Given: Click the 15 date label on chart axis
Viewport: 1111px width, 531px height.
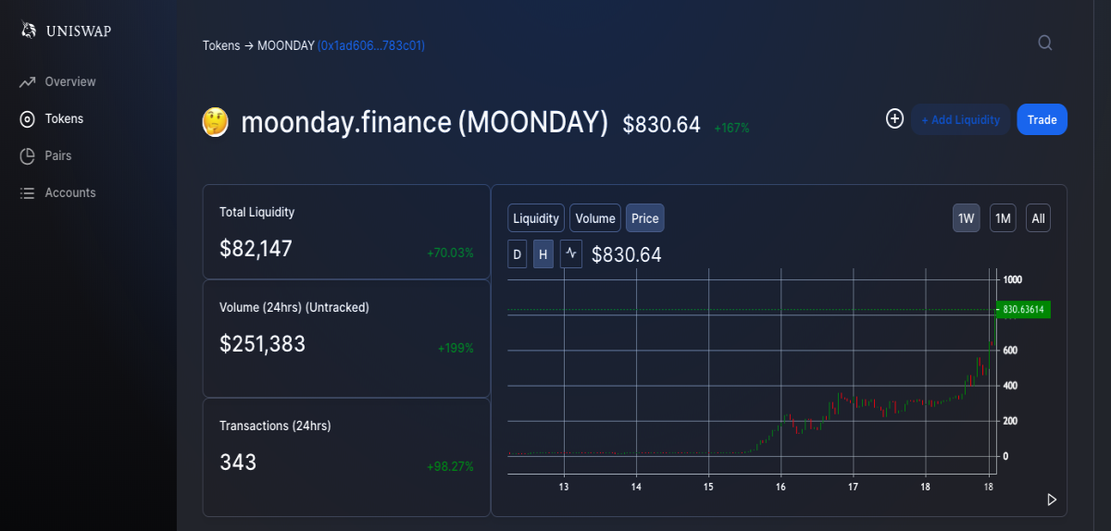Looking at the screenshot, I should [x=708, y=487].
